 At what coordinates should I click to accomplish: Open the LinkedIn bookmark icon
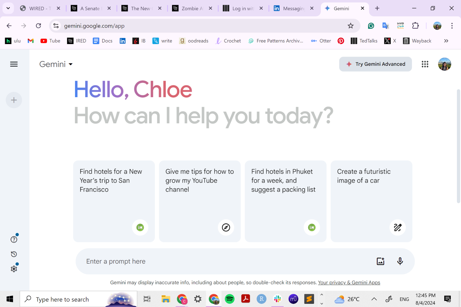pos(122,41)
